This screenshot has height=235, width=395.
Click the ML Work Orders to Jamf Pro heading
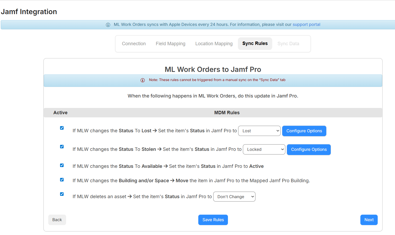pos(213,70)
